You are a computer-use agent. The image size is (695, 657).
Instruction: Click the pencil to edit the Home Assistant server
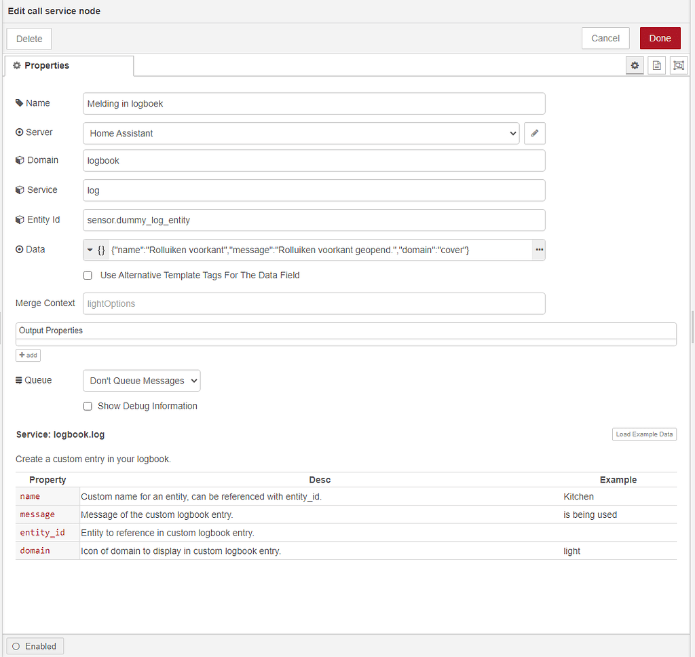534,133
